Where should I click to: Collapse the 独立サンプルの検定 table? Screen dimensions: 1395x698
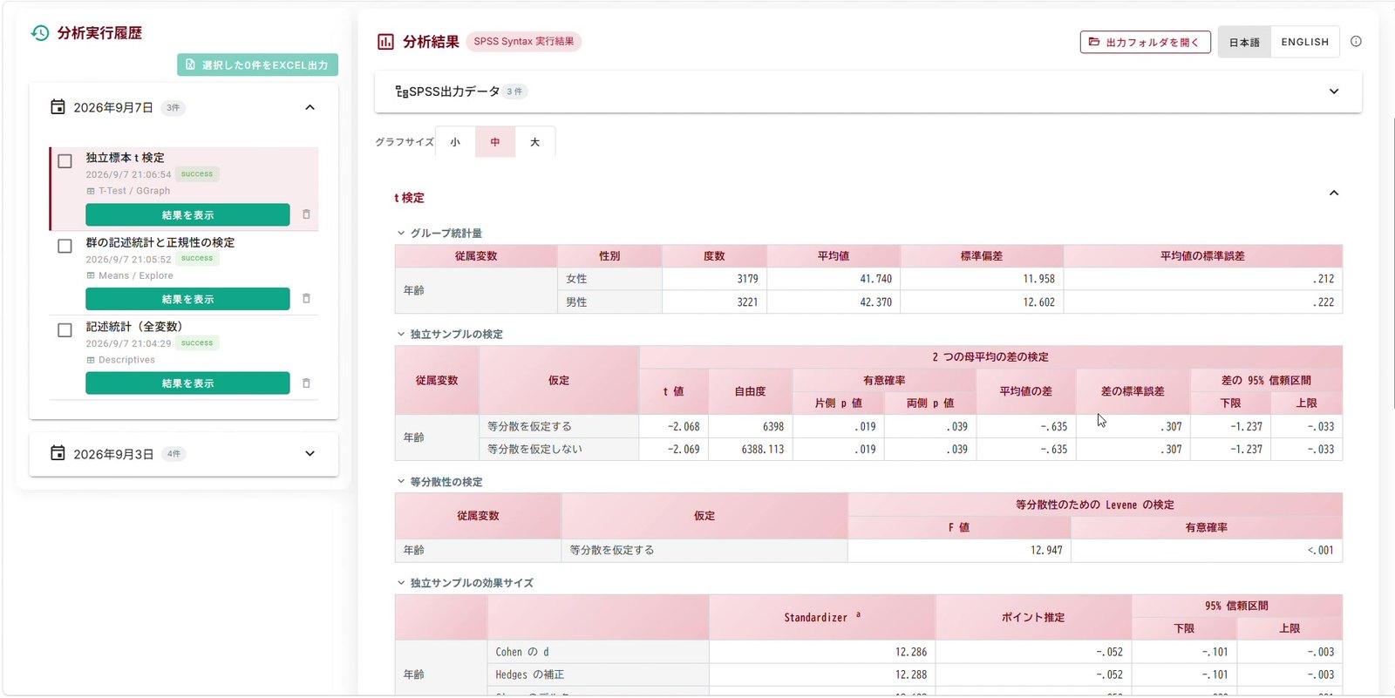pos(401,334)
